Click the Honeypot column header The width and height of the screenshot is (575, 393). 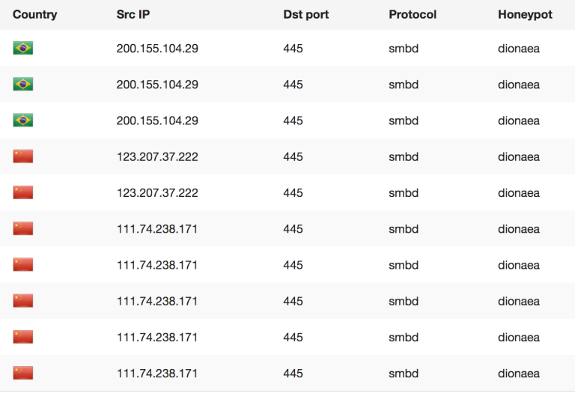click(x=525, y=14)
